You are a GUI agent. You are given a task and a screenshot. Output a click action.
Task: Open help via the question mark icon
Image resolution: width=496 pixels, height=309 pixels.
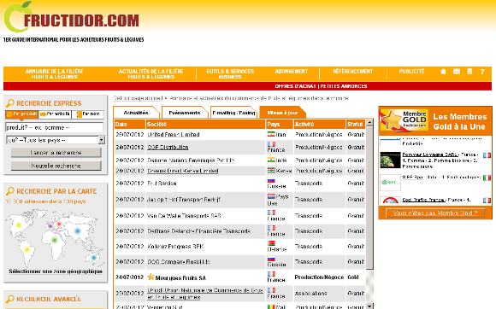pyautogui.click(x=482, y=72)
